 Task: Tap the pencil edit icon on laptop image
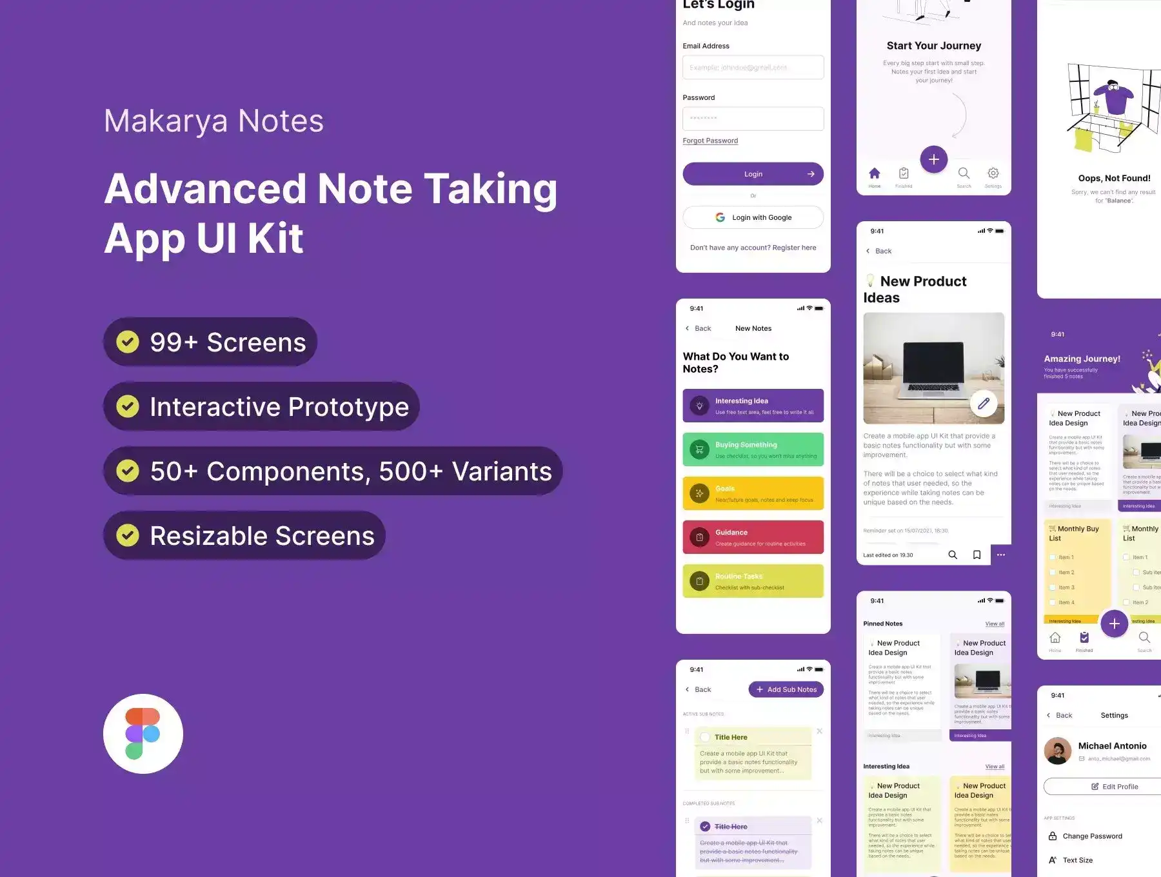[x=983, y=404]
